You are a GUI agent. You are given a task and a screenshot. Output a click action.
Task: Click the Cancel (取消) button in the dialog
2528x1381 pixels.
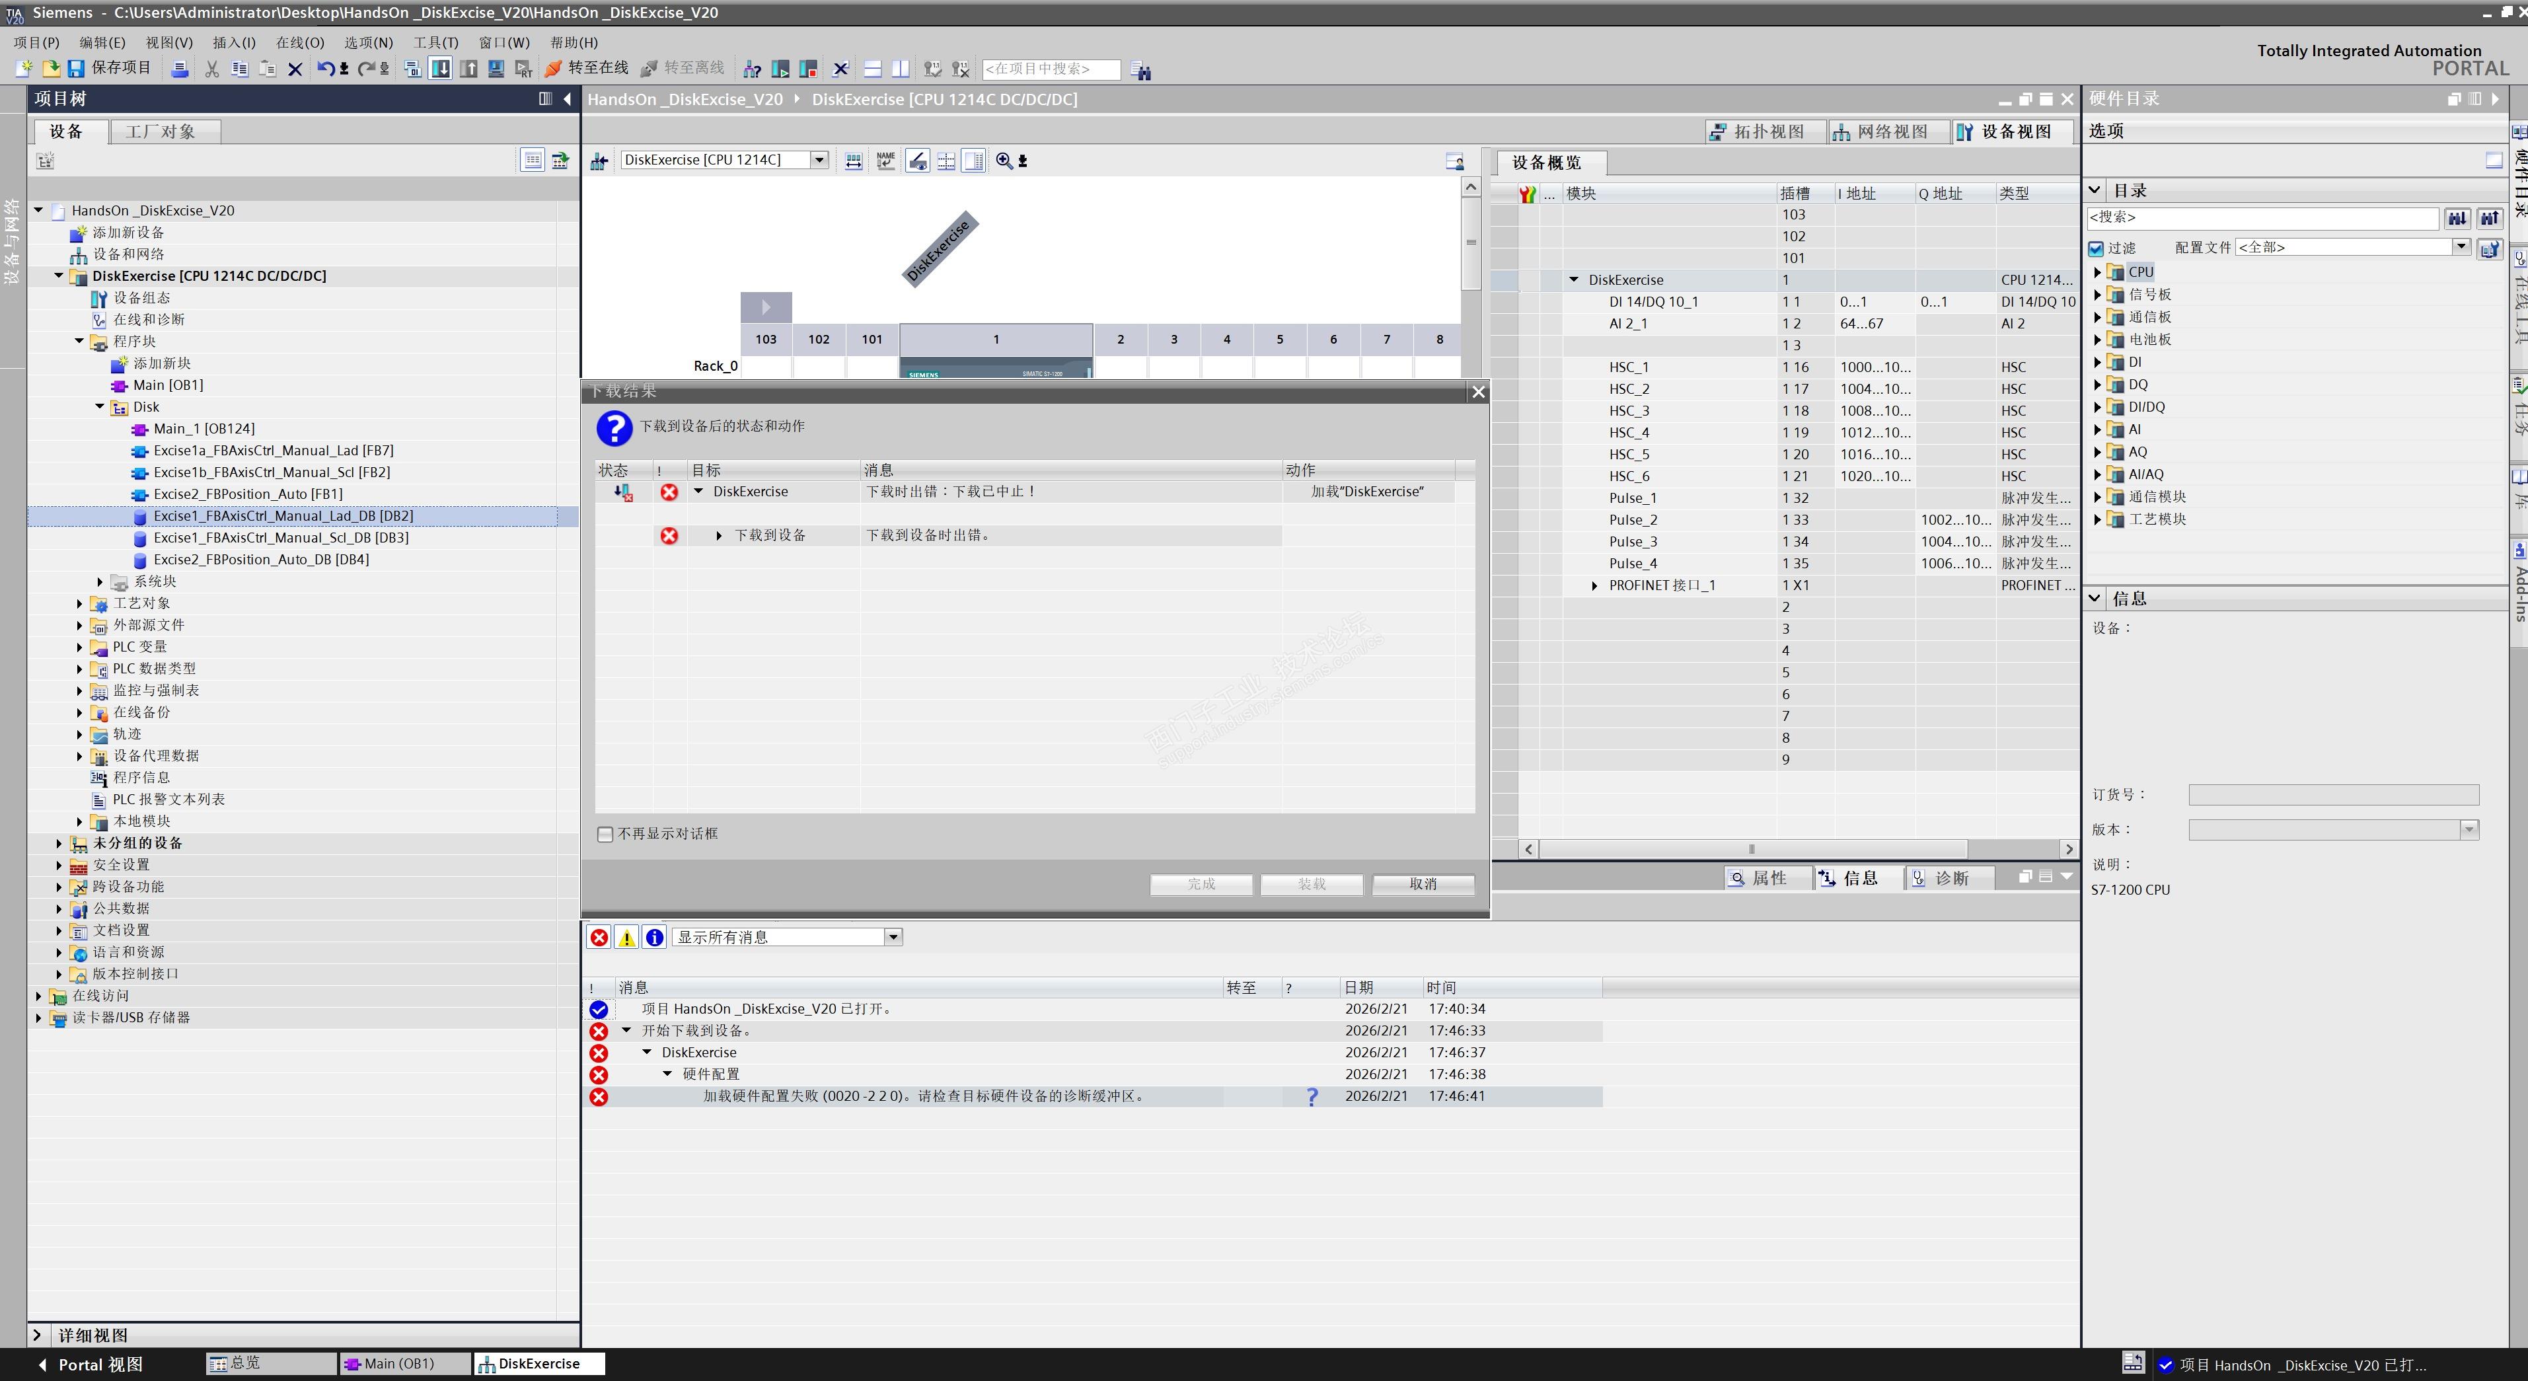1422,883
